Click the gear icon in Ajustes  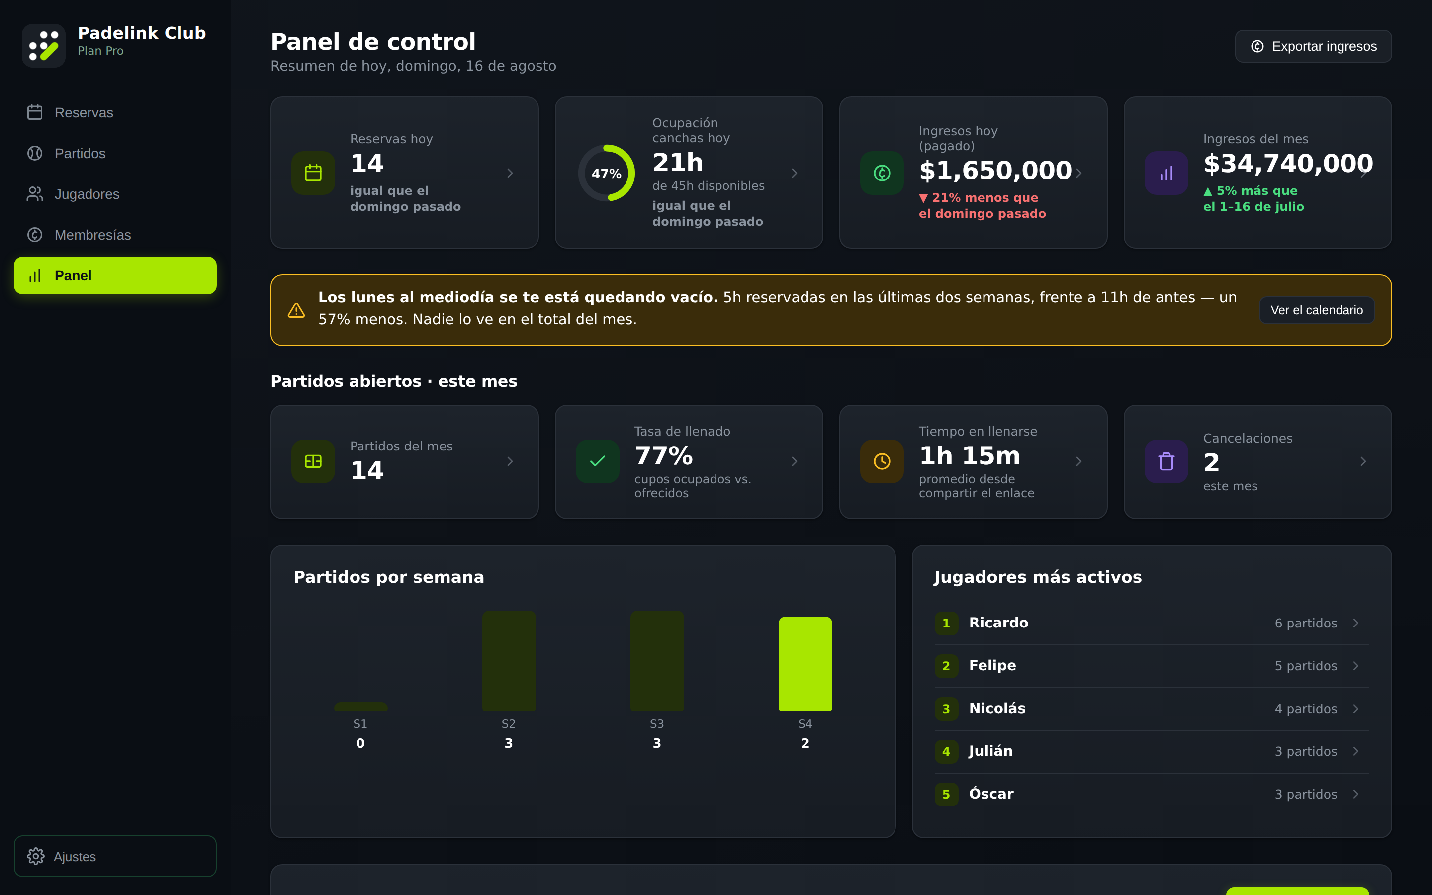pyautogui.click(x=35, y=856)
